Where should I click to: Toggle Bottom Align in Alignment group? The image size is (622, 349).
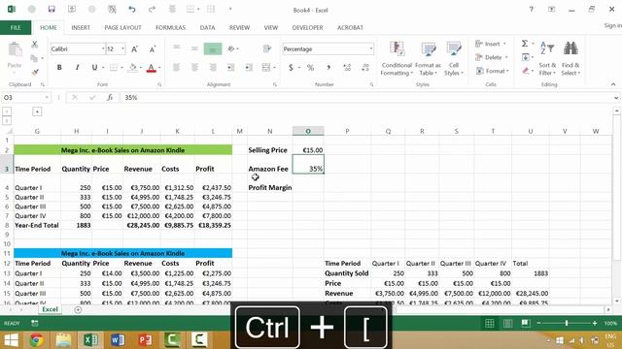[x=213, y=49]
